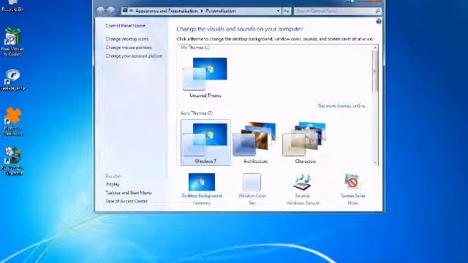This screenshot has width=468, height=263.
Task: Click the Desktop Background label link
Action: point(202,196)
